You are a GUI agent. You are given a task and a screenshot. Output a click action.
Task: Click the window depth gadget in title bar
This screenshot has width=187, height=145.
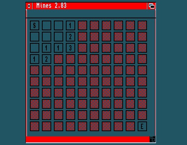(151, 6)
